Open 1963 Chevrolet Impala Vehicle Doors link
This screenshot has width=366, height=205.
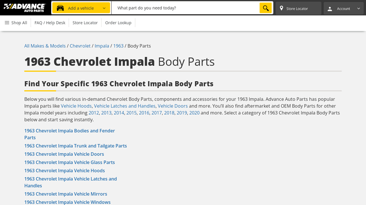click(x=64, y=154)
